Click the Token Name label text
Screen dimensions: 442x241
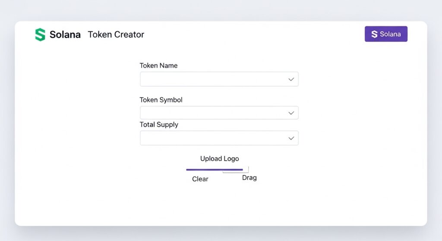click(158, 66)
